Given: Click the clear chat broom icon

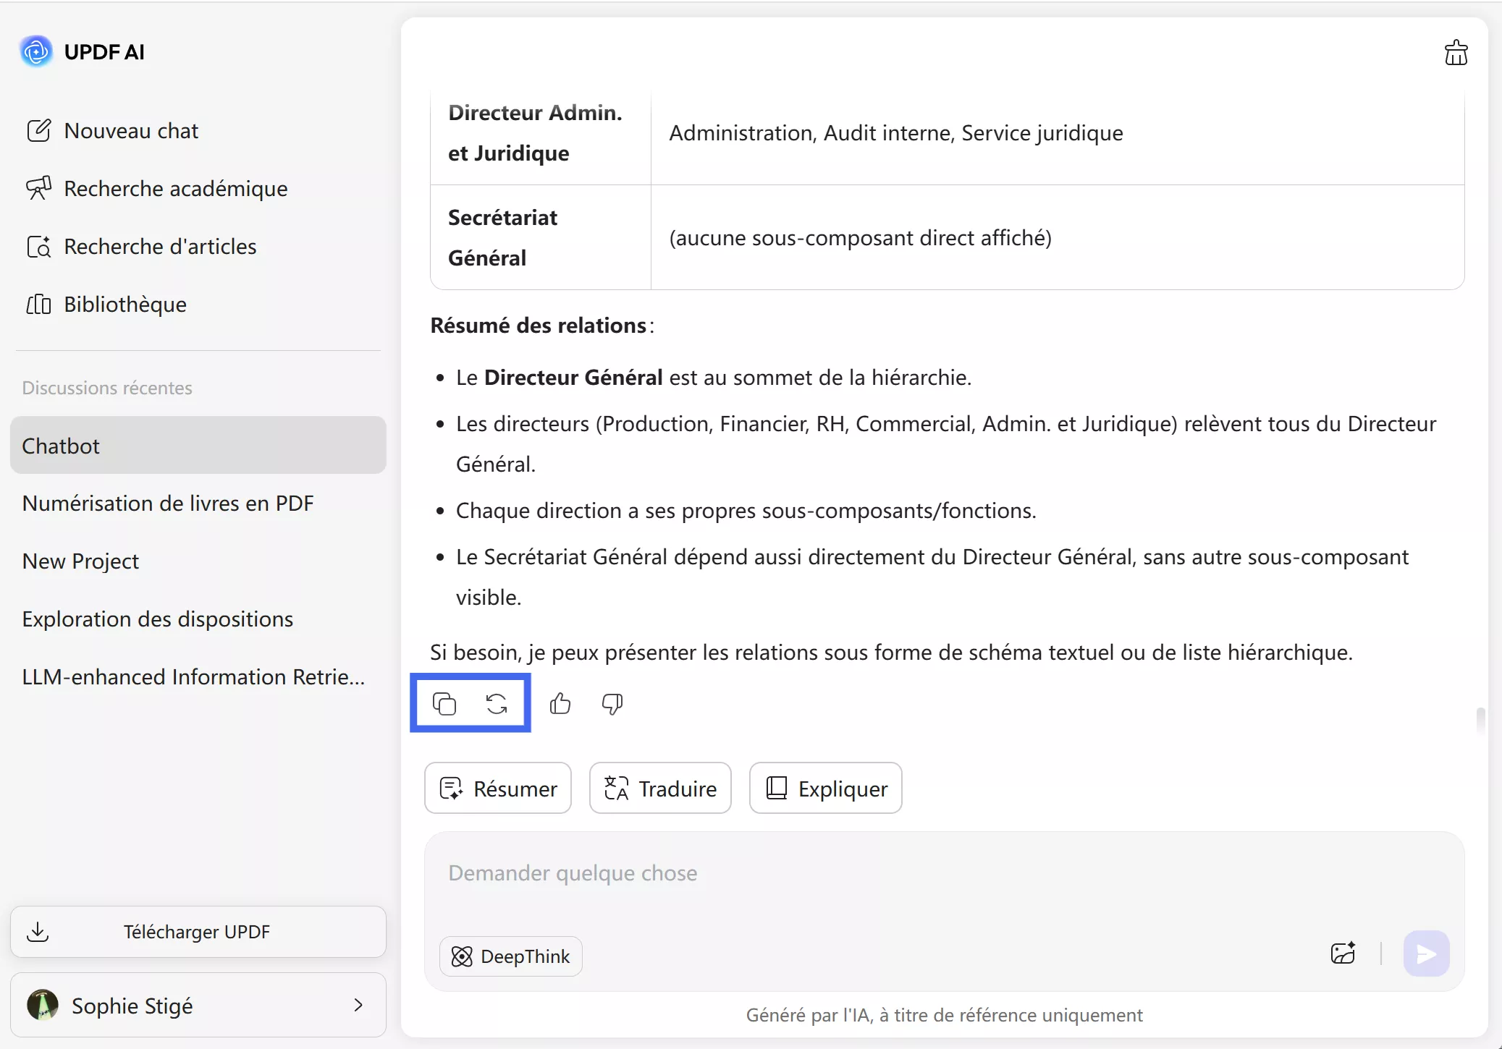Looking at the screenshot, I should pyautogui.click(x=1456, y=53).
